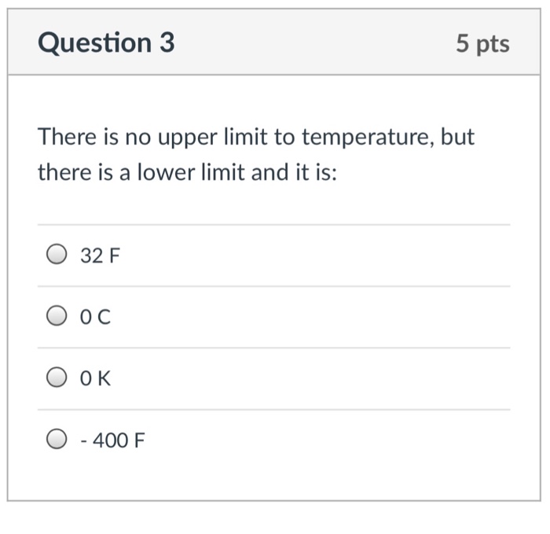Click the "32 F" answer label text
Image resolution: width=550 pixels, height=534 pixels.
point(100,256)
